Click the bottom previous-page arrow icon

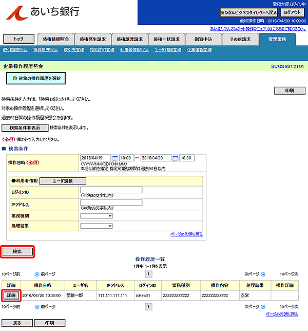[x=37, y=307]
